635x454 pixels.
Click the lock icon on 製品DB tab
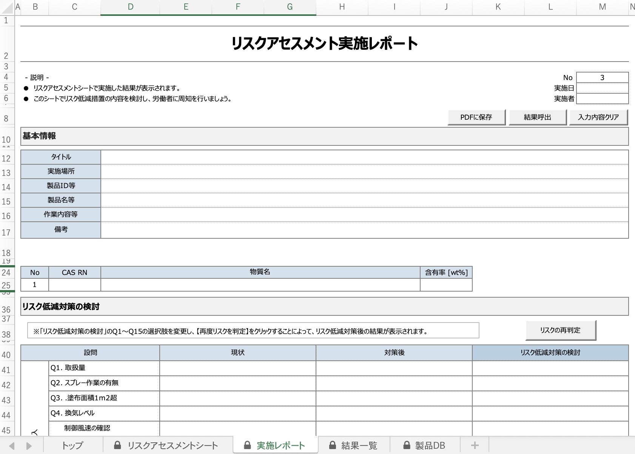[407, 445]
